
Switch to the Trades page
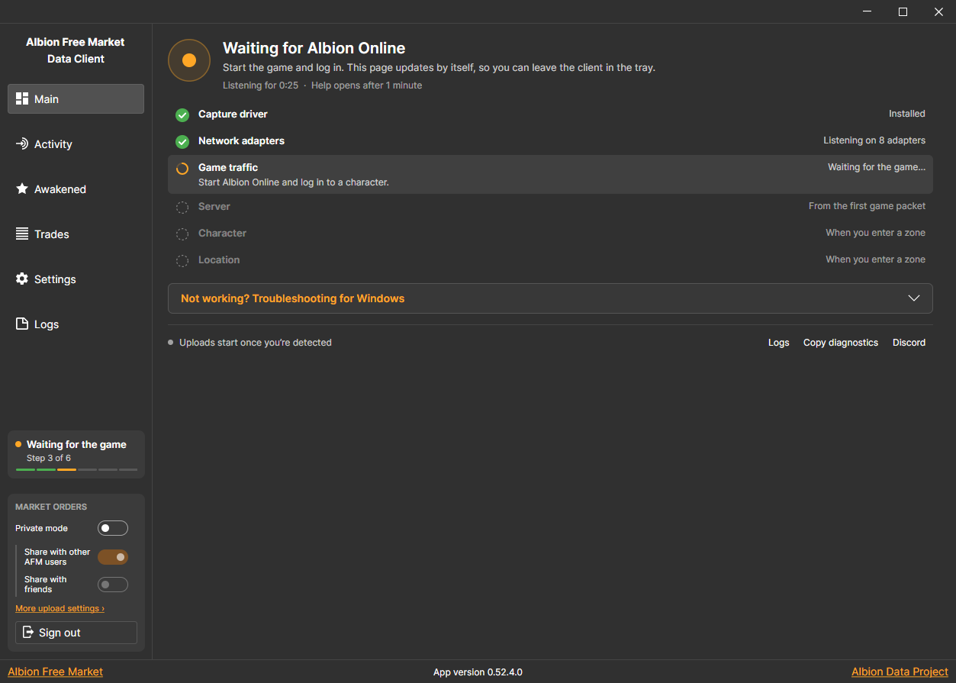(x=76, y=234)
